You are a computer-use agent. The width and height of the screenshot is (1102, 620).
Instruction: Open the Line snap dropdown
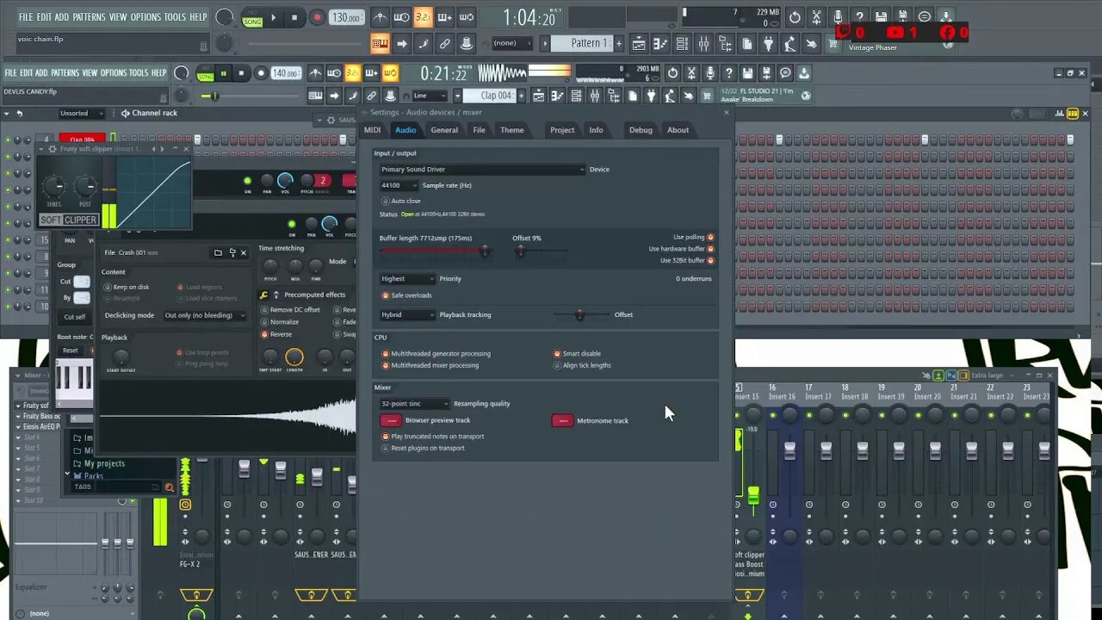coord(430,96)
